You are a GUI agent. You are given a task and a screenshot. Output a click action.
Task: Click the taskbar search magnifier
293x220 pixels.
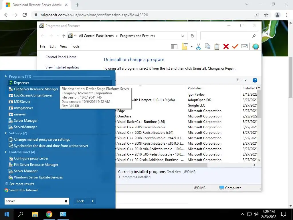[x=21, y=214]
